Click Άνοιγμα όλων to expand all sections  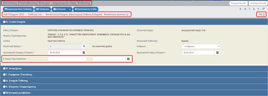point(238,3)
